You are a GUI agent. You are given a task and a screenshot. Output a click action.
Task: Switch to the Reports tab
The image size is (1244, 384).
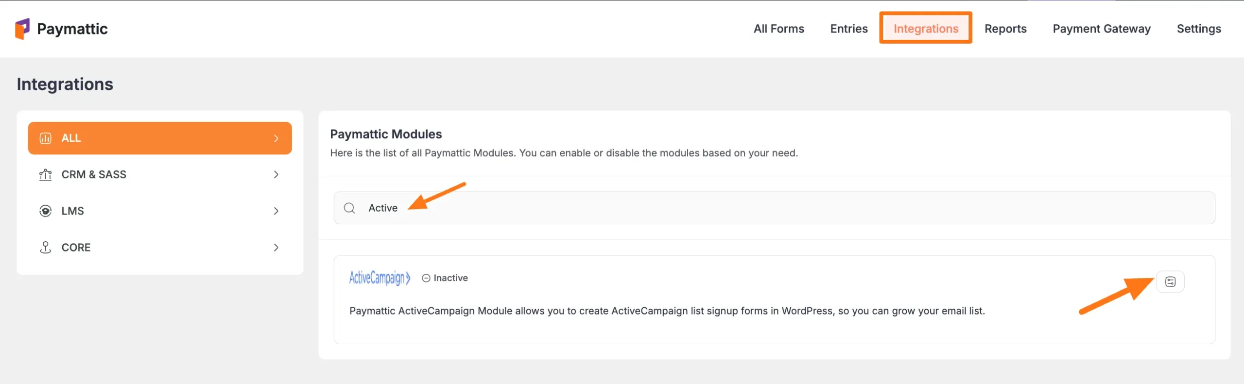1005,28
